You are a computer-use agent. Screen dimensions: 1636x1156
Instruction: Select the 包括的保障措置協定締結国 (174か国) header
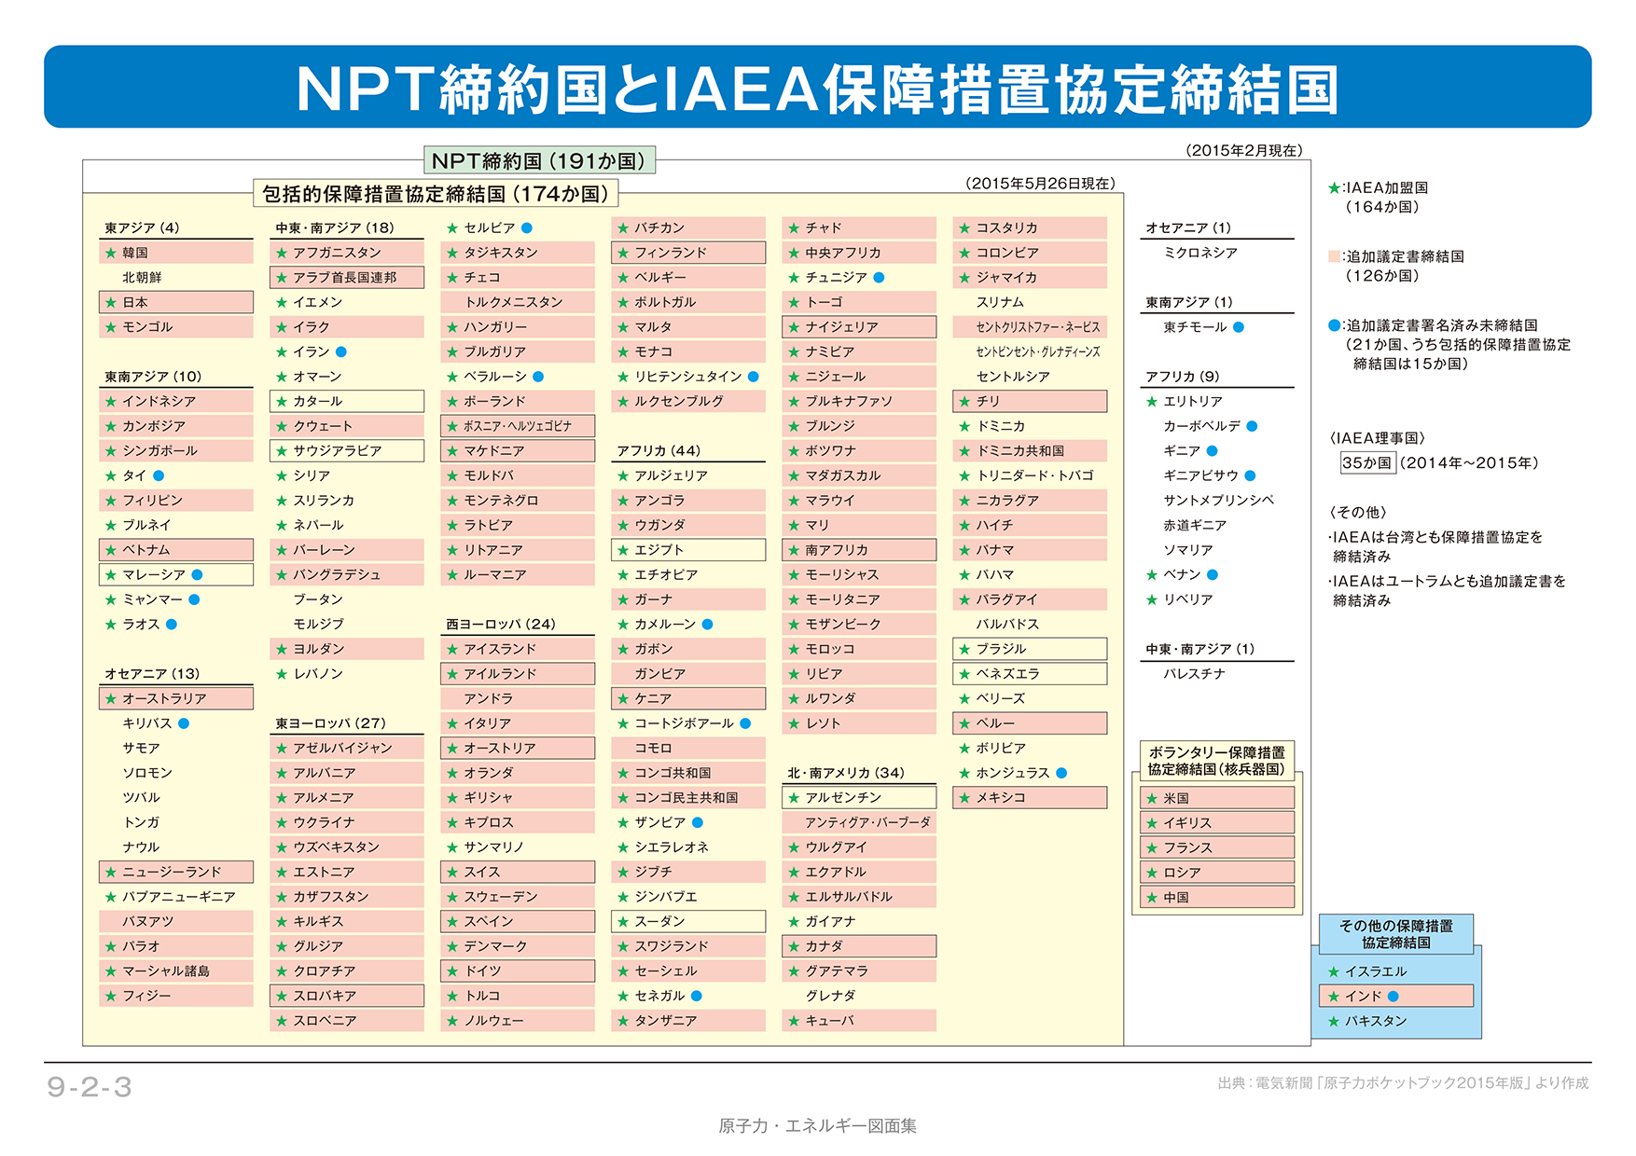coord(436,194)
